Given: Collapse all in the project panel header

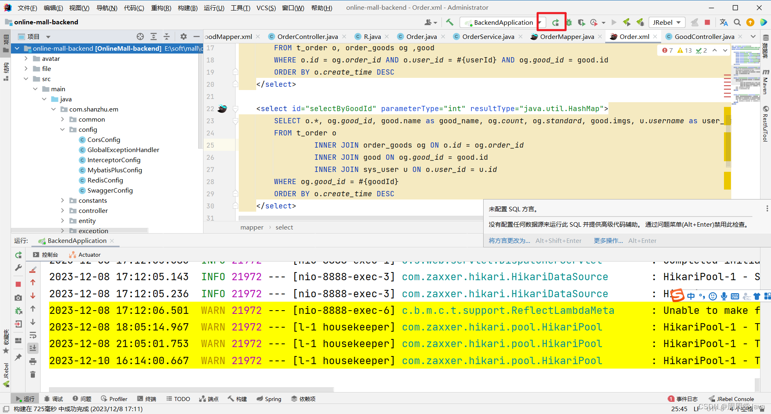Looking at the screenshot, I should [167, 36].
